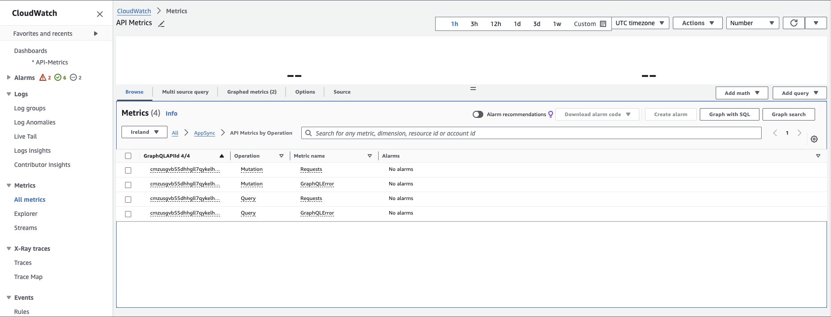
Task: Open the custom time range calendar
Action: pyautogui.click(x=603, y=24)
